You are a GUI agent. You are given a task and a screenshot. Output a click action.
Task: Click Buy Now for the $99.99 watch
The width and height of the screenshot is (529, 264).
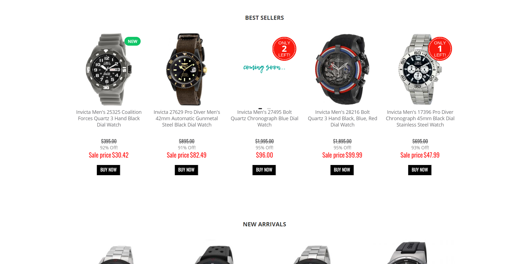pyautogui.click(x=342, y=170)
